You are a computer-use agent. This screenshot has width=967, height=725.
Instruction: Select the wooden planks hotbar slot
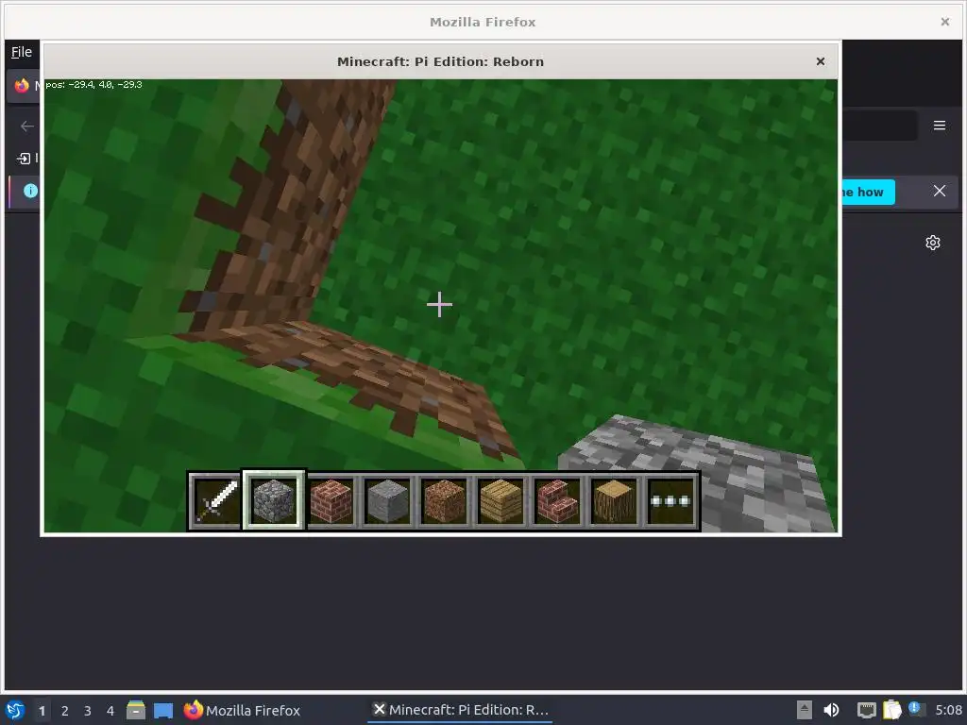500,500
